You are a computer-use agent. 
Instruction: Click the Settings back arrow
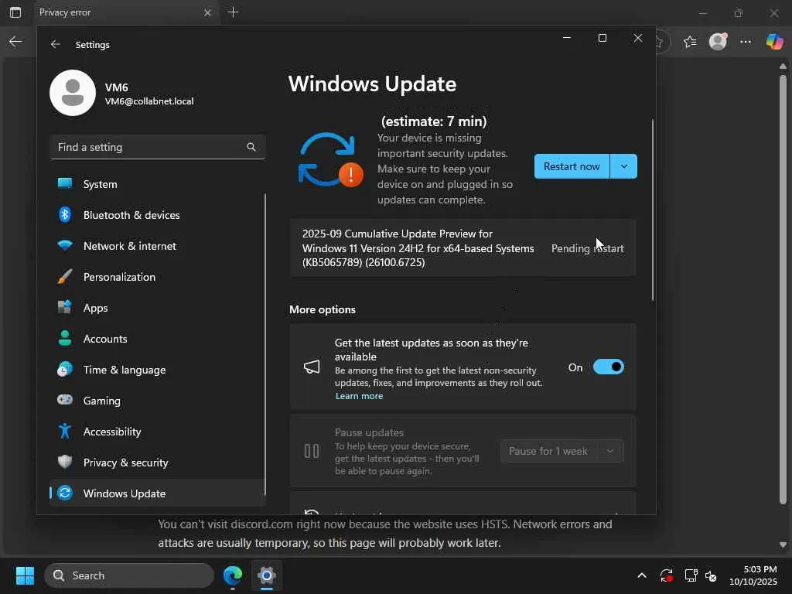56,44
